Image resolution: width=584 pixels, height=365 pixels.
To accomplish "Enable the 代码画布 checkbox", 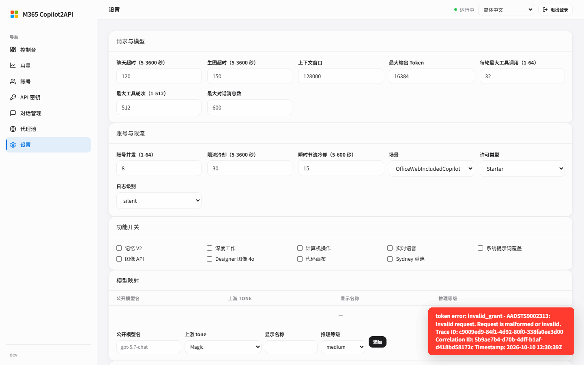I will click(x=300, y=259).
